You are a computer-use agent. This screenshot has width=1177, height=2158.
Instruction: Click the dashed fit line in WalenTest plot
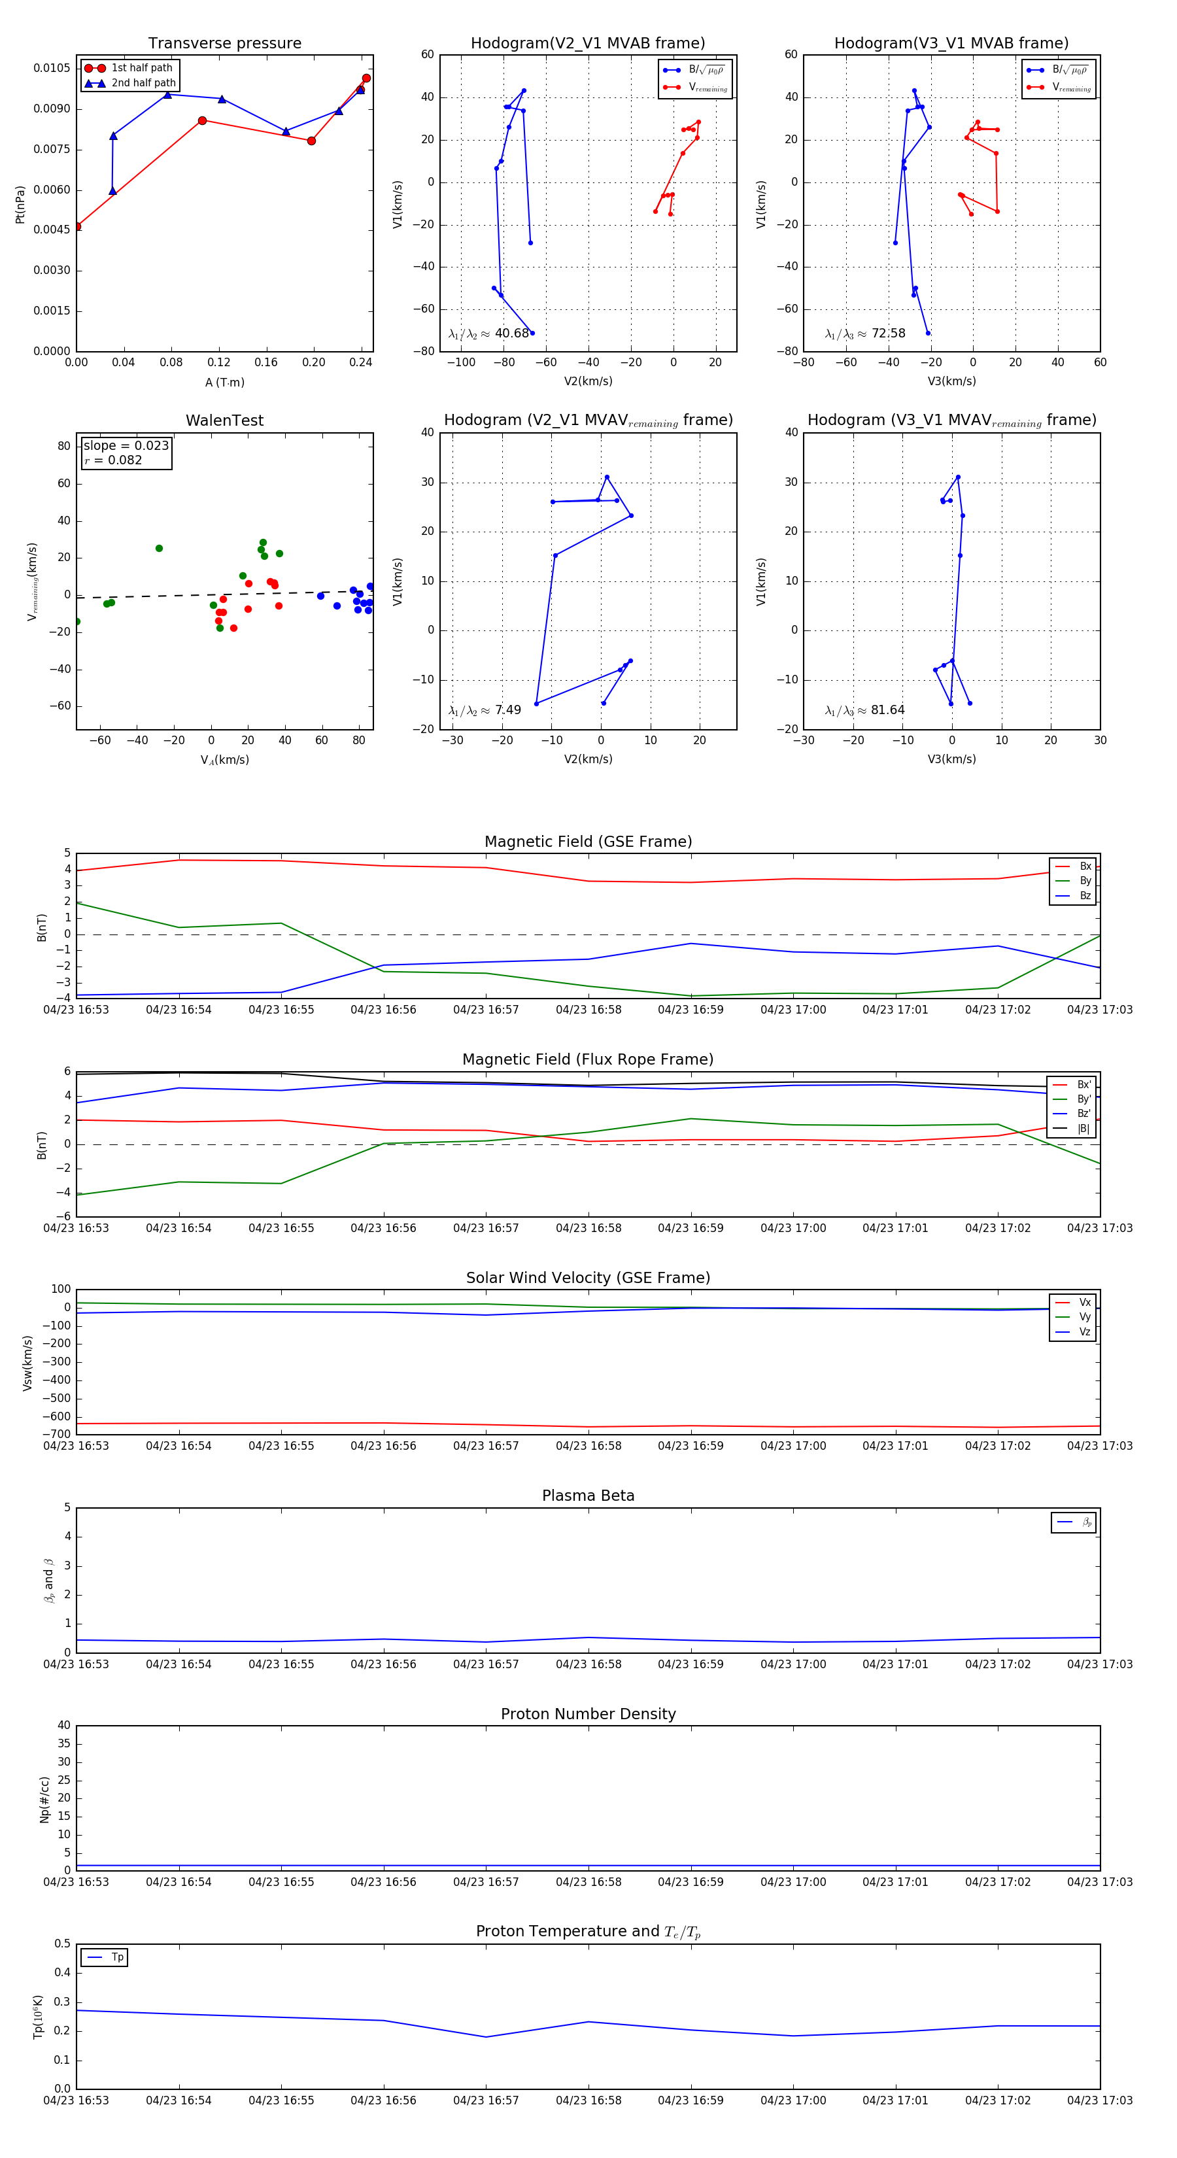click(224, 595)
